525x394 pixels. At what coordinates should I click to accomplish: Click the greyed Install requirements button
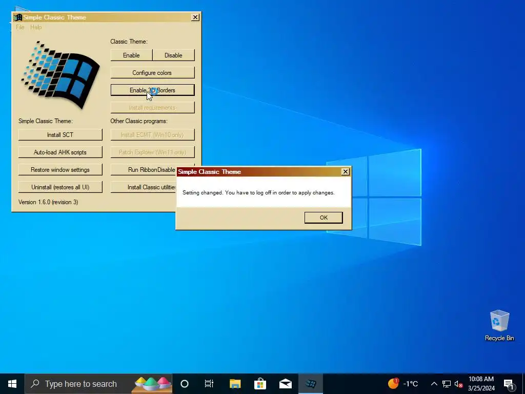(x=152, y=108)
